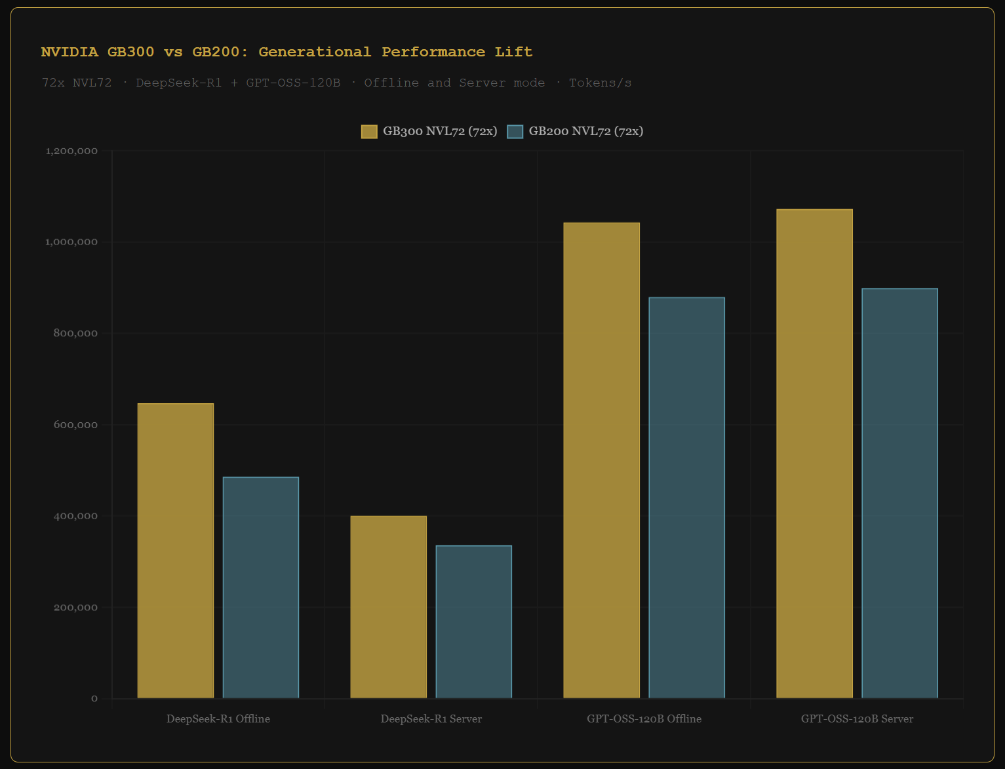This screenshot has width=1005, height=769.
Task: Select the teal GB200 bar for DeepSeek-R1 Offline
Action: pos(261,587)
